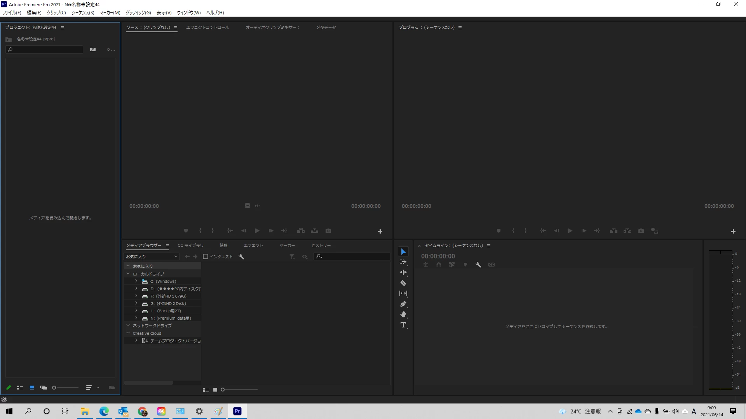Select the Track Select Forward tool

403,262
